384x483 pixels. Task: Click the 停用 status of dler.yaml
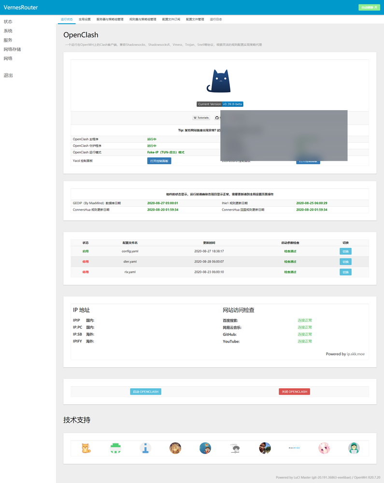tap(85, 262)
